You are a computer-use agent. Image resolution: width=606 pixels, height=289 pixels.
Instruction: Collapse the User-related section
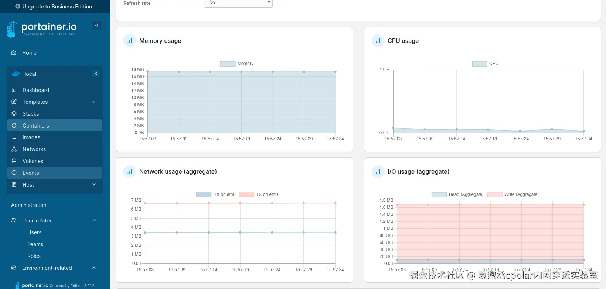[94, 221]
